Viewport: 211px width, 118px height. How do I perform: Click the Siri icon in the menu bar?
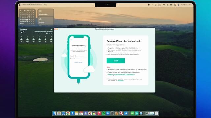point(179,5)
